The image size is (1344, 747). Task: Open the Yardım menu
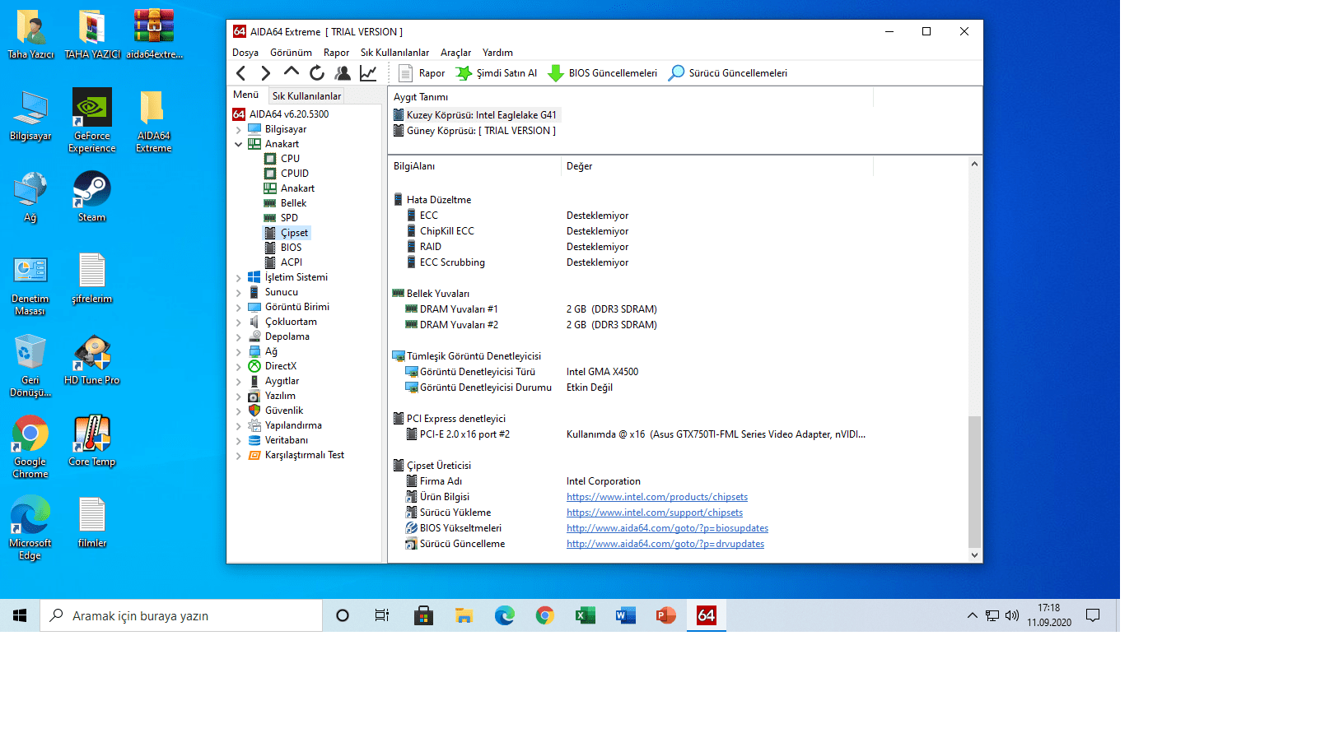tap(497, 53)
